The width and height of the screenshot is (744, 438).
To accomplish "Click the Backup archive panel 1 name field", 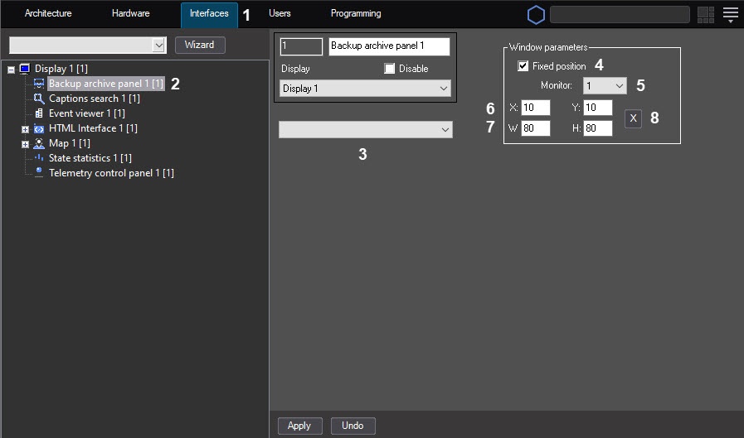I will pos(389,46).
